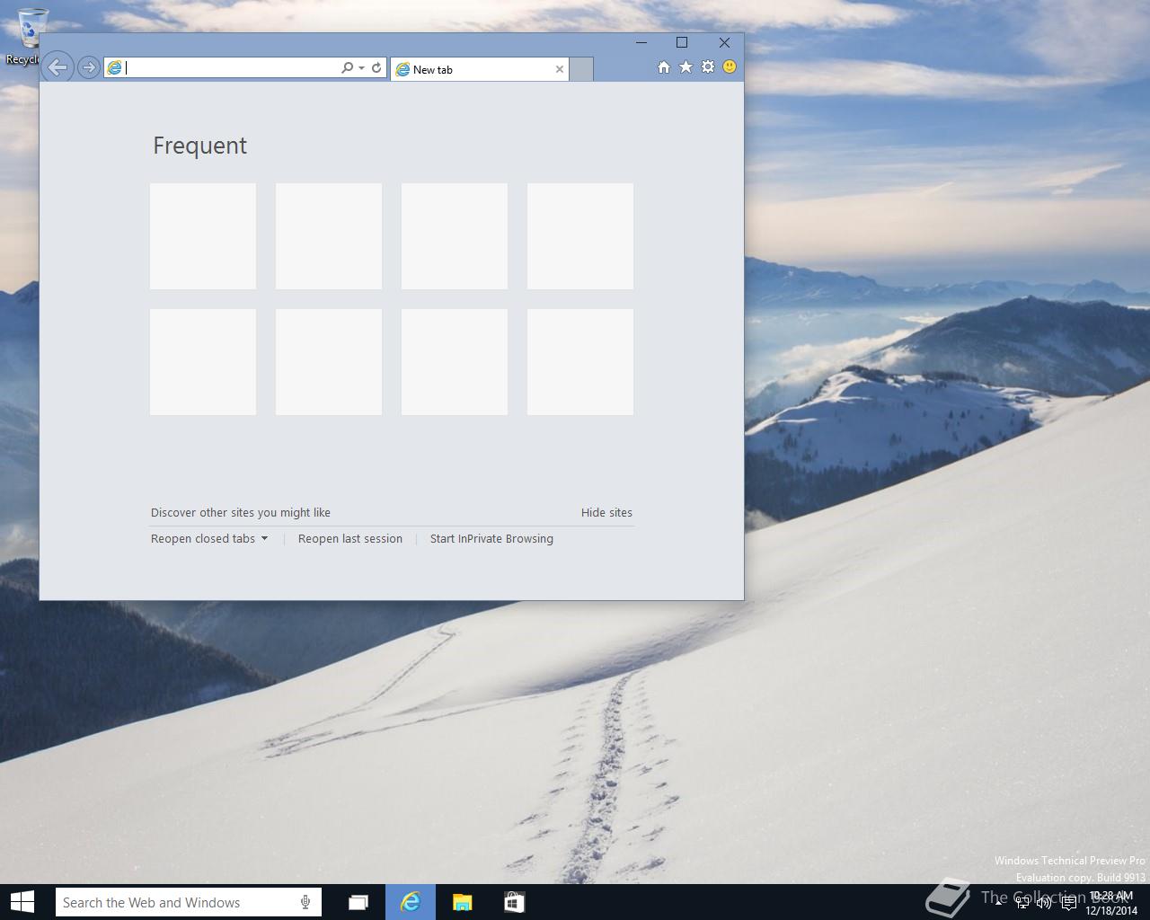Open the Windows Start button
Viewport: 1150px width, 920px height.
pos(22,902)
